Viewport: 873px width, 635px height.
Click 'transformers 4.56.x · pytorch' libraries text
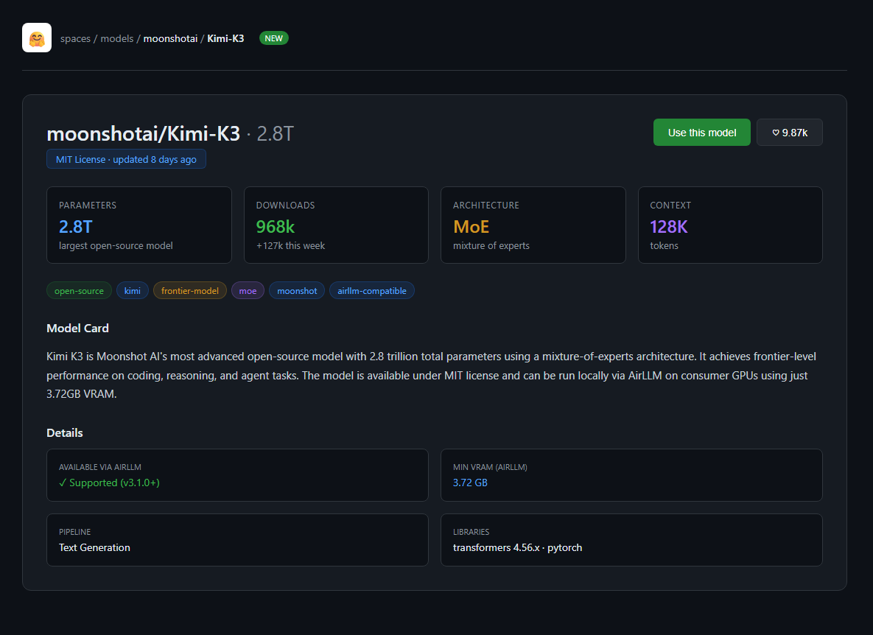pos(517,547)
